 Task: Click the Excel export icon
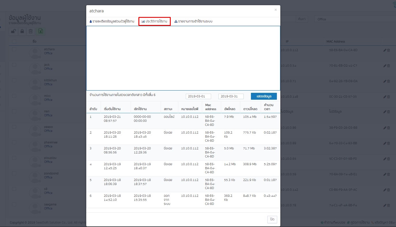[41, 32]
